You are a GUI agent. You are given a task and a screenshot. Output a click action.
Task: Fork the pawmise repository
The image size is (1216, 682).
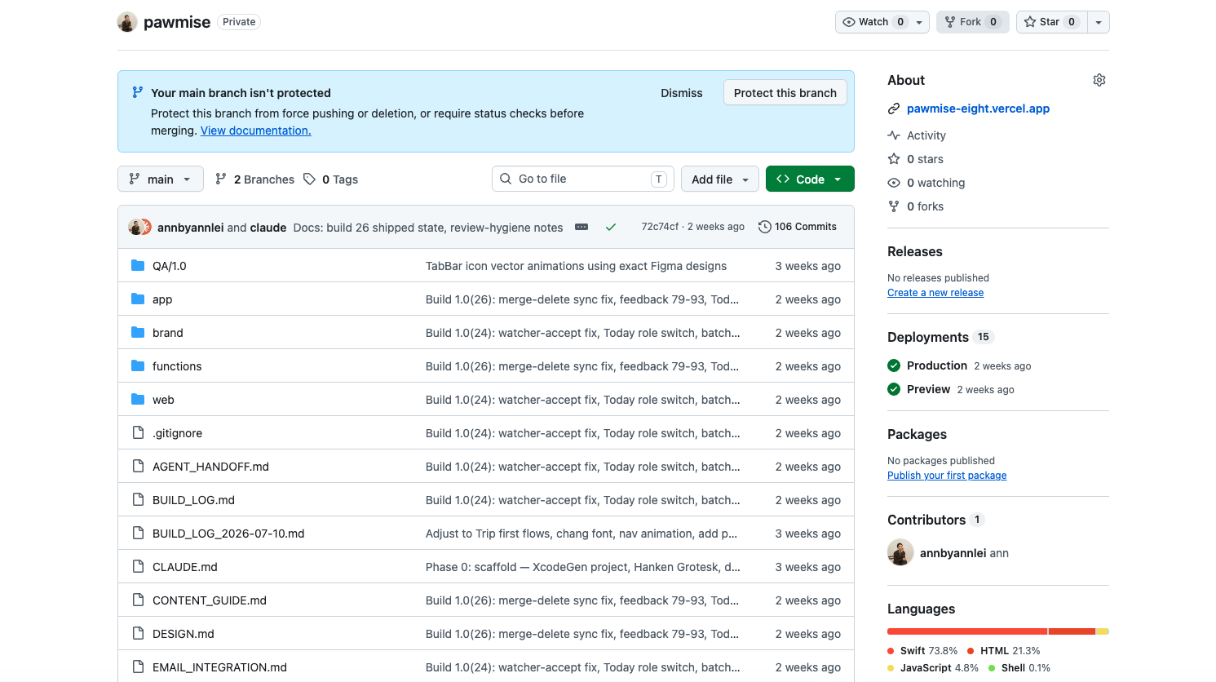(973, 22)
